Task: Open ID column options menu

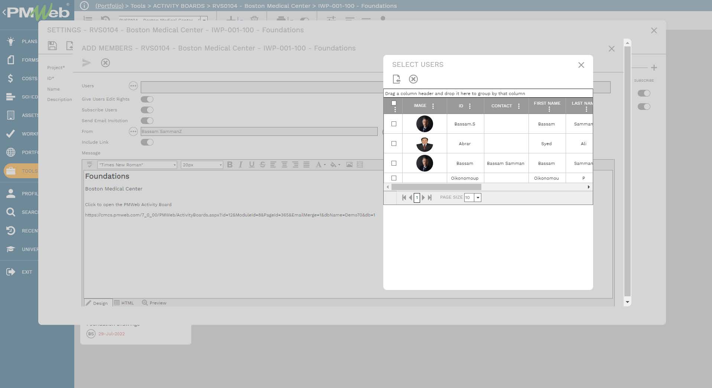Action: (x=470, y=106)
